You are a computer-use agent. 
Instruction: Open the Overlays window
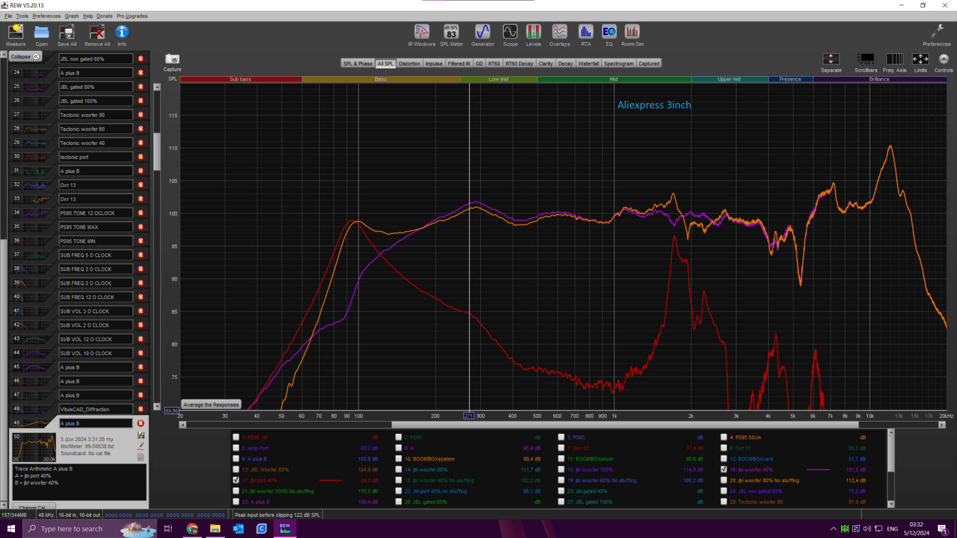tap(559, 35)
